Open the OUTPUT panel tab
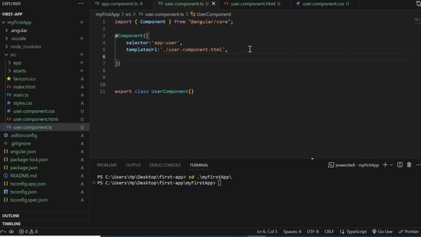The image size is (421, 237). 133,165
